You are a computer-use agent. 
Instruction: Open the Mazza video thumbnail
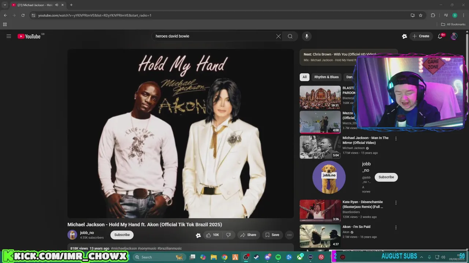[x=320, y=122]
